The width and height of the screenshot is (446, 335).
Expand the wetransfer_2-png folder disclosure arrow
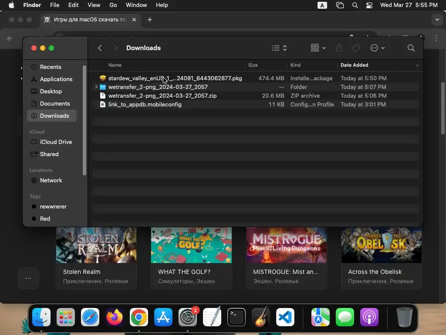coord(96,87)
